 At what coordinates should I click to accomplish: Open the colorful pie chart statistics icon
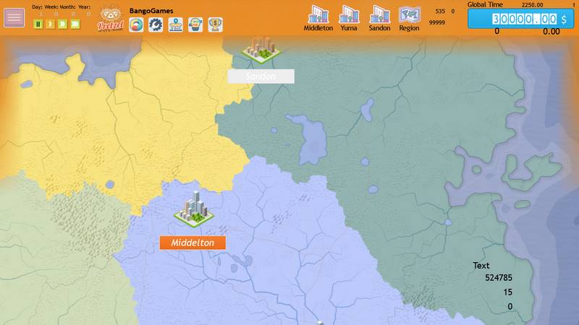click(137, 25)
